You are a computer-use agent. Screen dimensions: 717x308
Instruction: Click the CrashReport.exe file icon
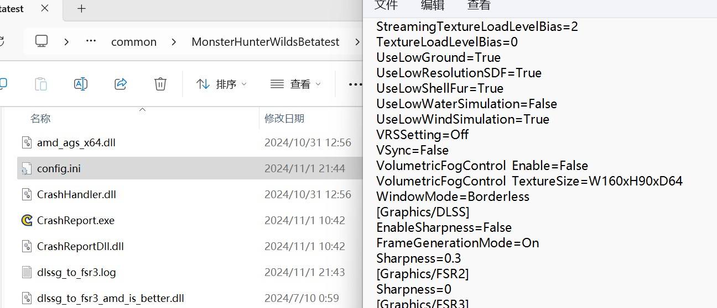[27, 220]
